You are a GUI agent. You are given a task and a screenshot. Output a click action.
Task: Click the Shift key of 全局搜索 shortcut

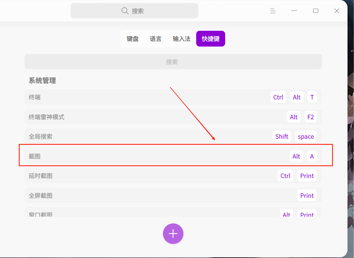282,136
